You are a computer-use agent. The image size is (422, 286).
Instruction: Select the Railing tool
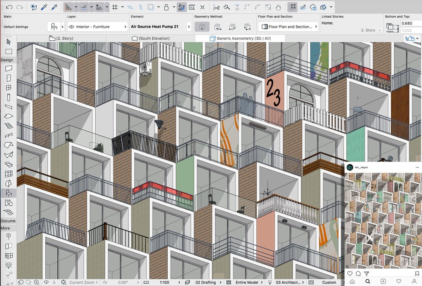click(8, 136)
